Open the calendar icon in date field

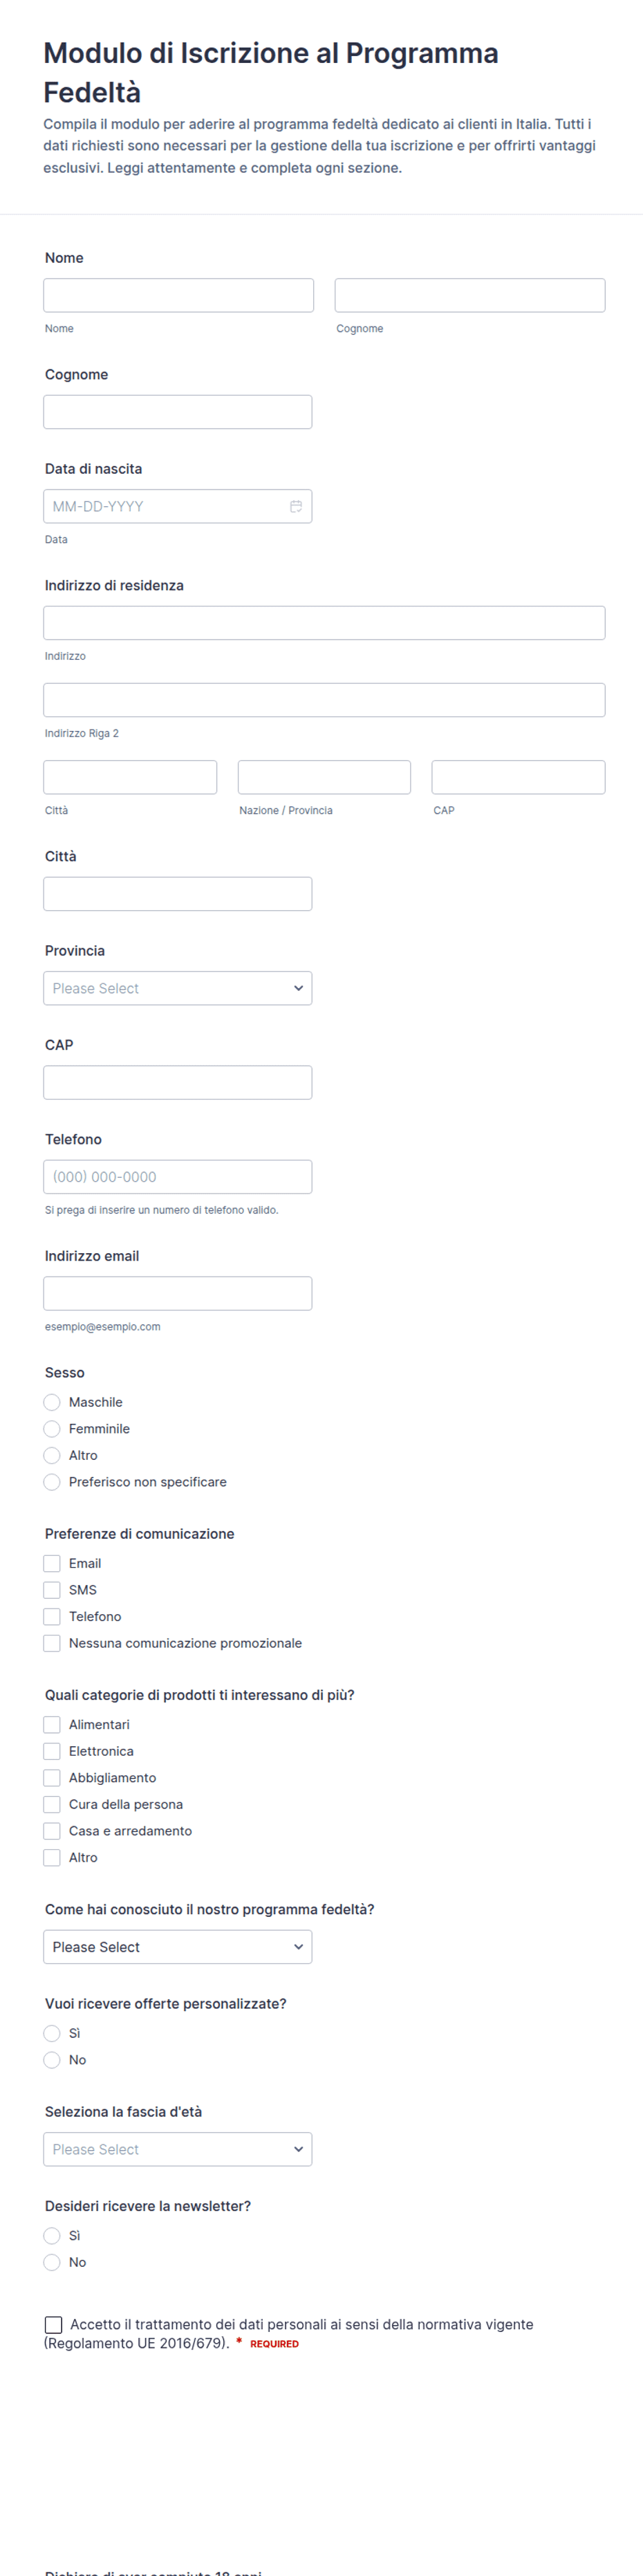pyautogui.click(x=296, y=506)
